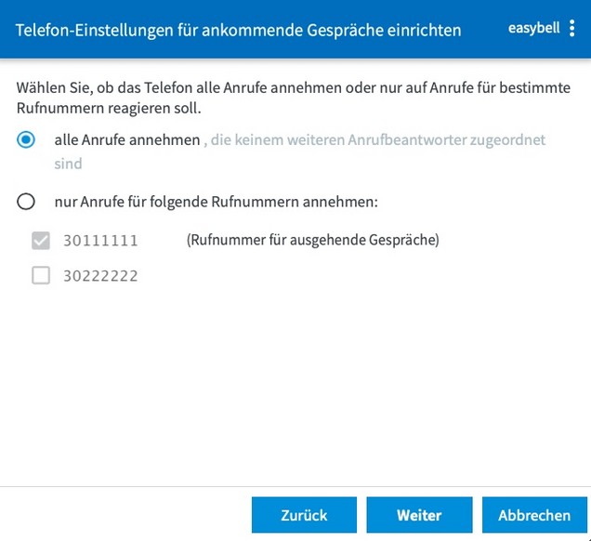Screen dimensions: 591x541
Task: Click the easybell brand label
Action: [533, 29]
